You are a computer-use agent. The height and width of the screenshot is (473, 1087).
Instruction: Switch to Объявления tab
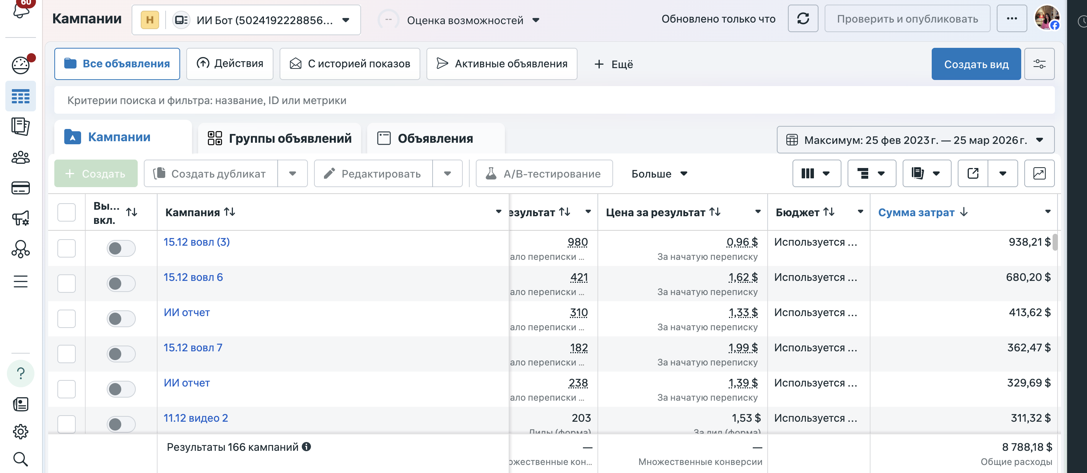click(436, 138)
